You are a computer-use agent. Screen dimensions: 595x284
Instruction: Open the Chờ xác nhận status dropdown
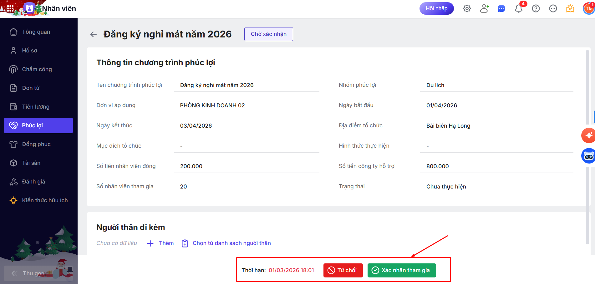268,34
